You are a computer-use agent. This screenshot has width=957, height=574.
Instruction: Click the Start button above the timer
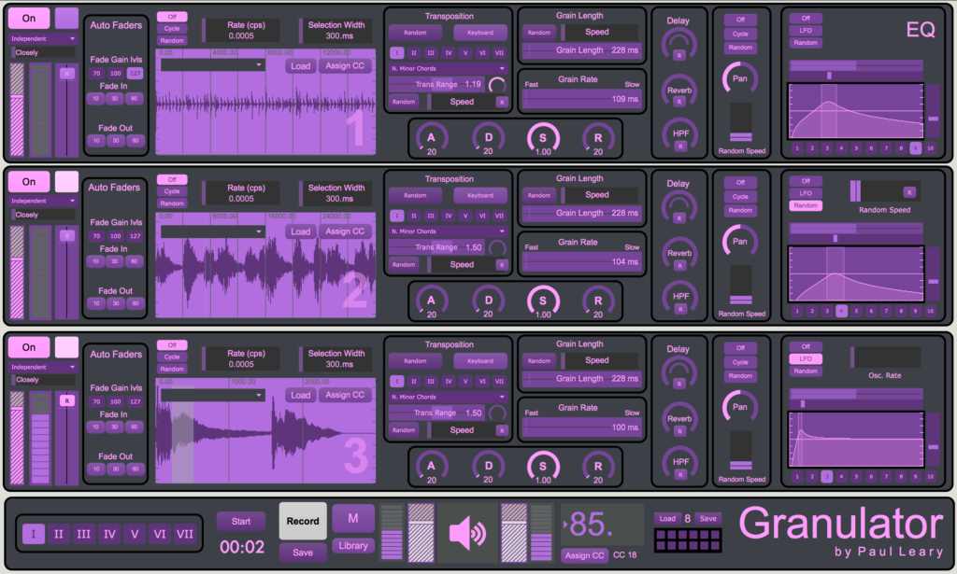click(241, 522)
